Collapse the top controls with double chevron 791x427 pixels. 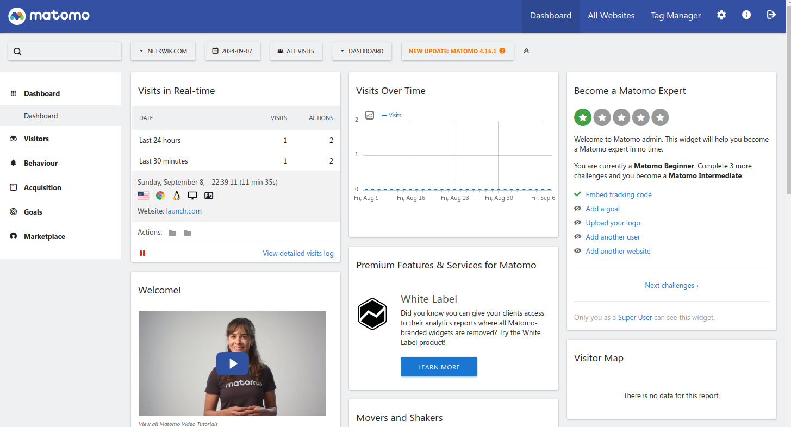526,51
